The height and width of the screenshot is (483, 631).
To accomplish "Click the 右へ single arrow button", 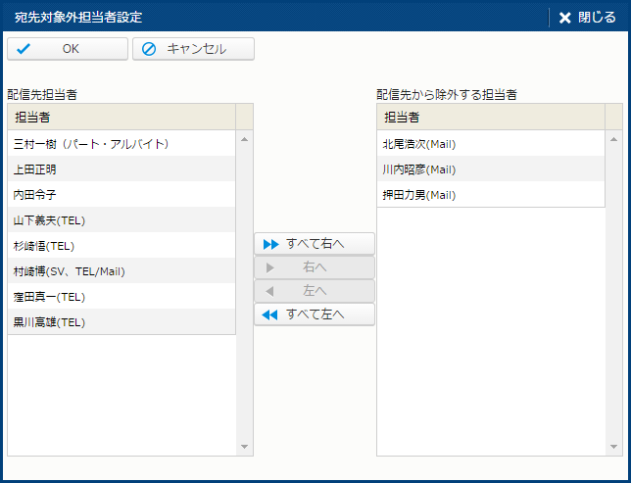I will 314,267.
